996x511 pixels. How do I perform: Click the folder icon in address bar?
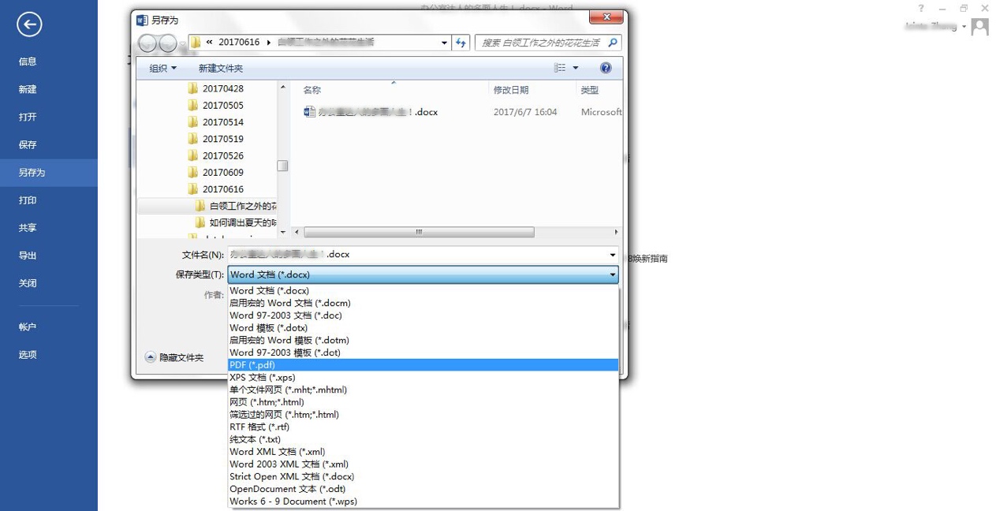196,43
